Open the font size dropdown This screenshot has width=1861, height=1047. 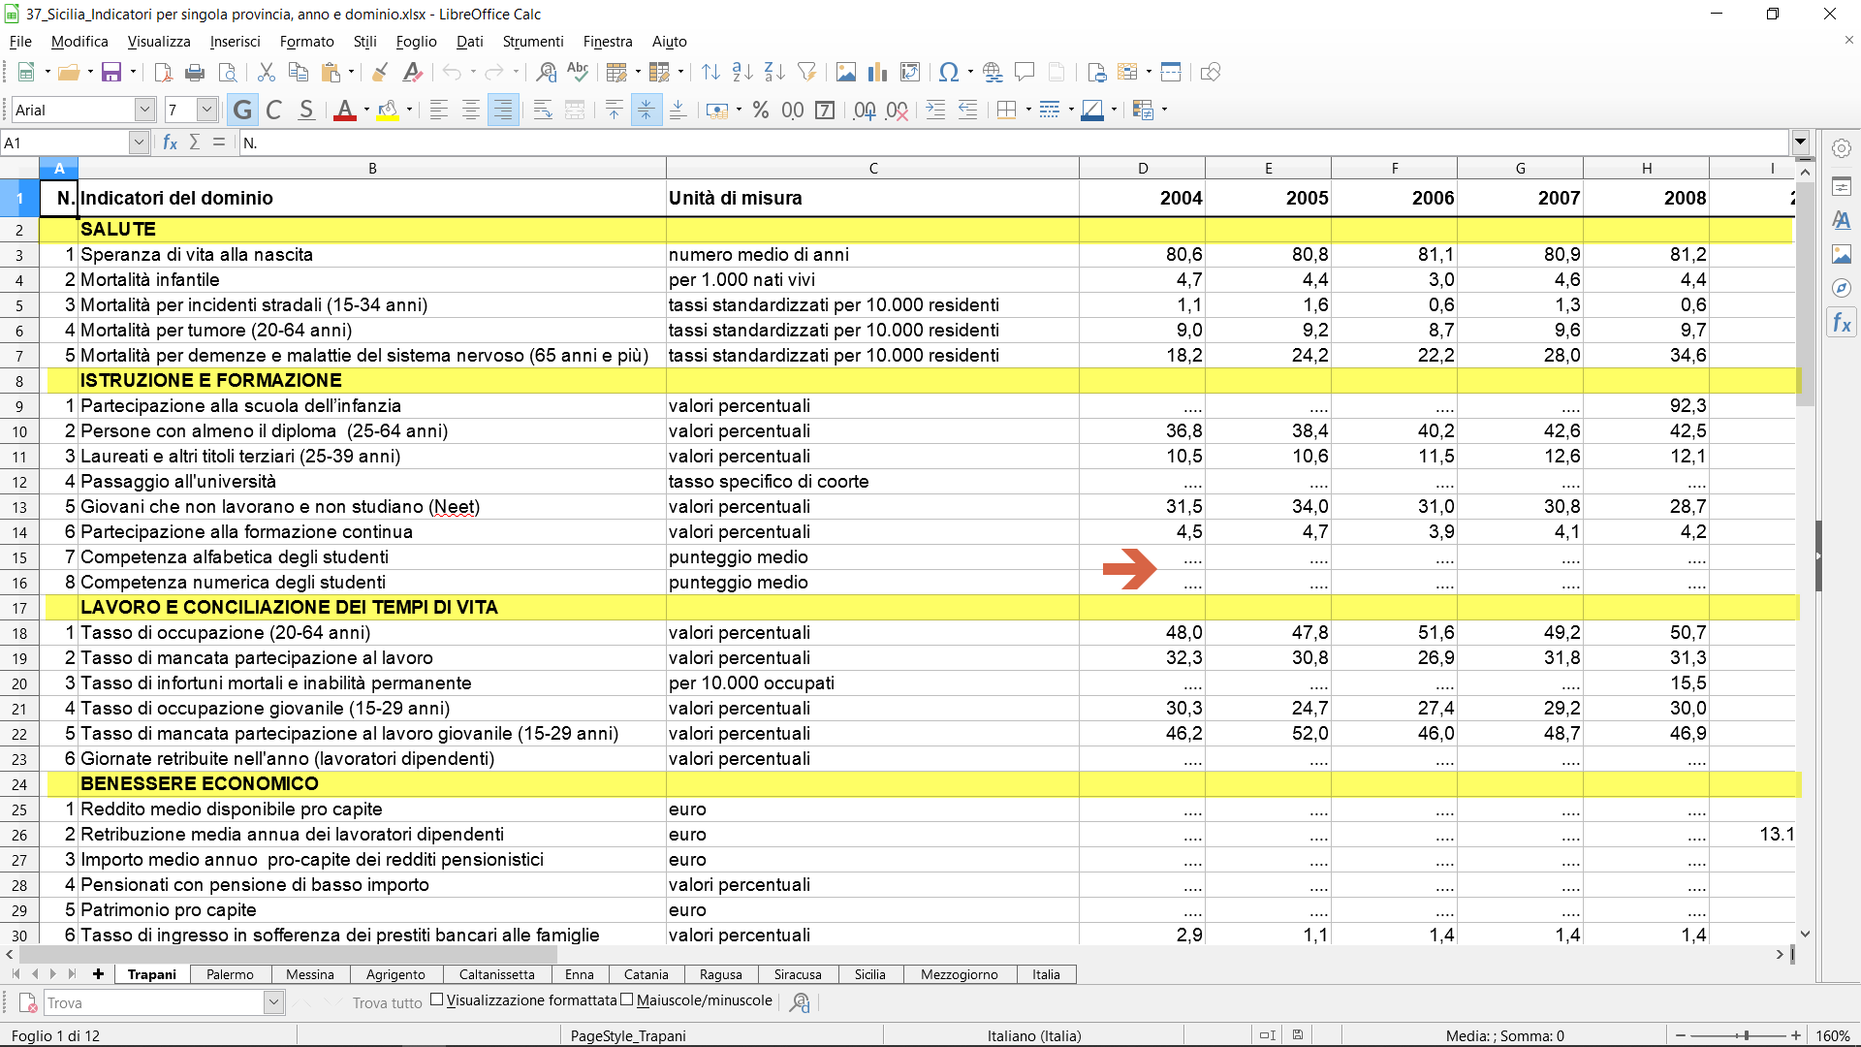point(206,111)
